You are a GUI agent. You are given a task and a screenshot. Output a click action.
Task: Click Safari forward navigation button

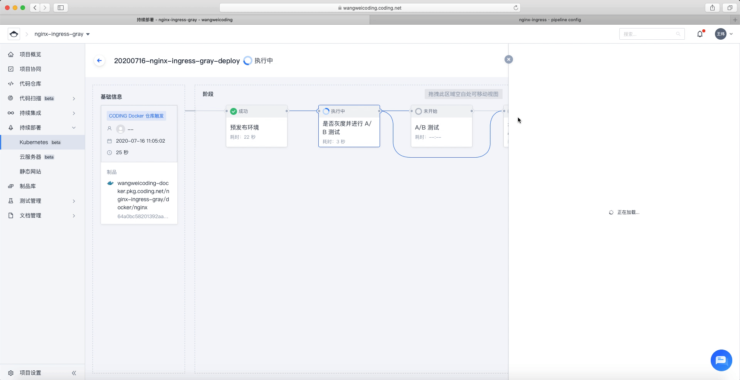(45, 8)
